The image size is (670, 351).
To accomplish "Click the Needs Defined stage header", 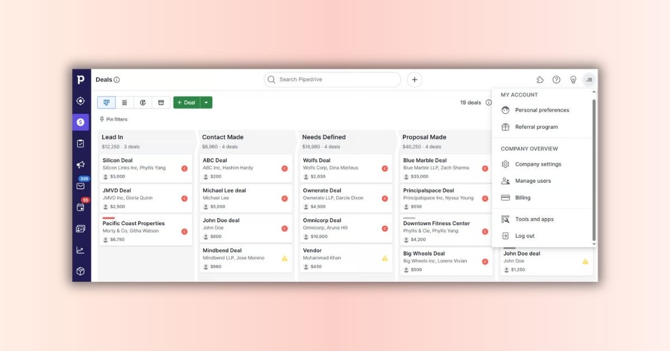I will click(x=346, y=142).
